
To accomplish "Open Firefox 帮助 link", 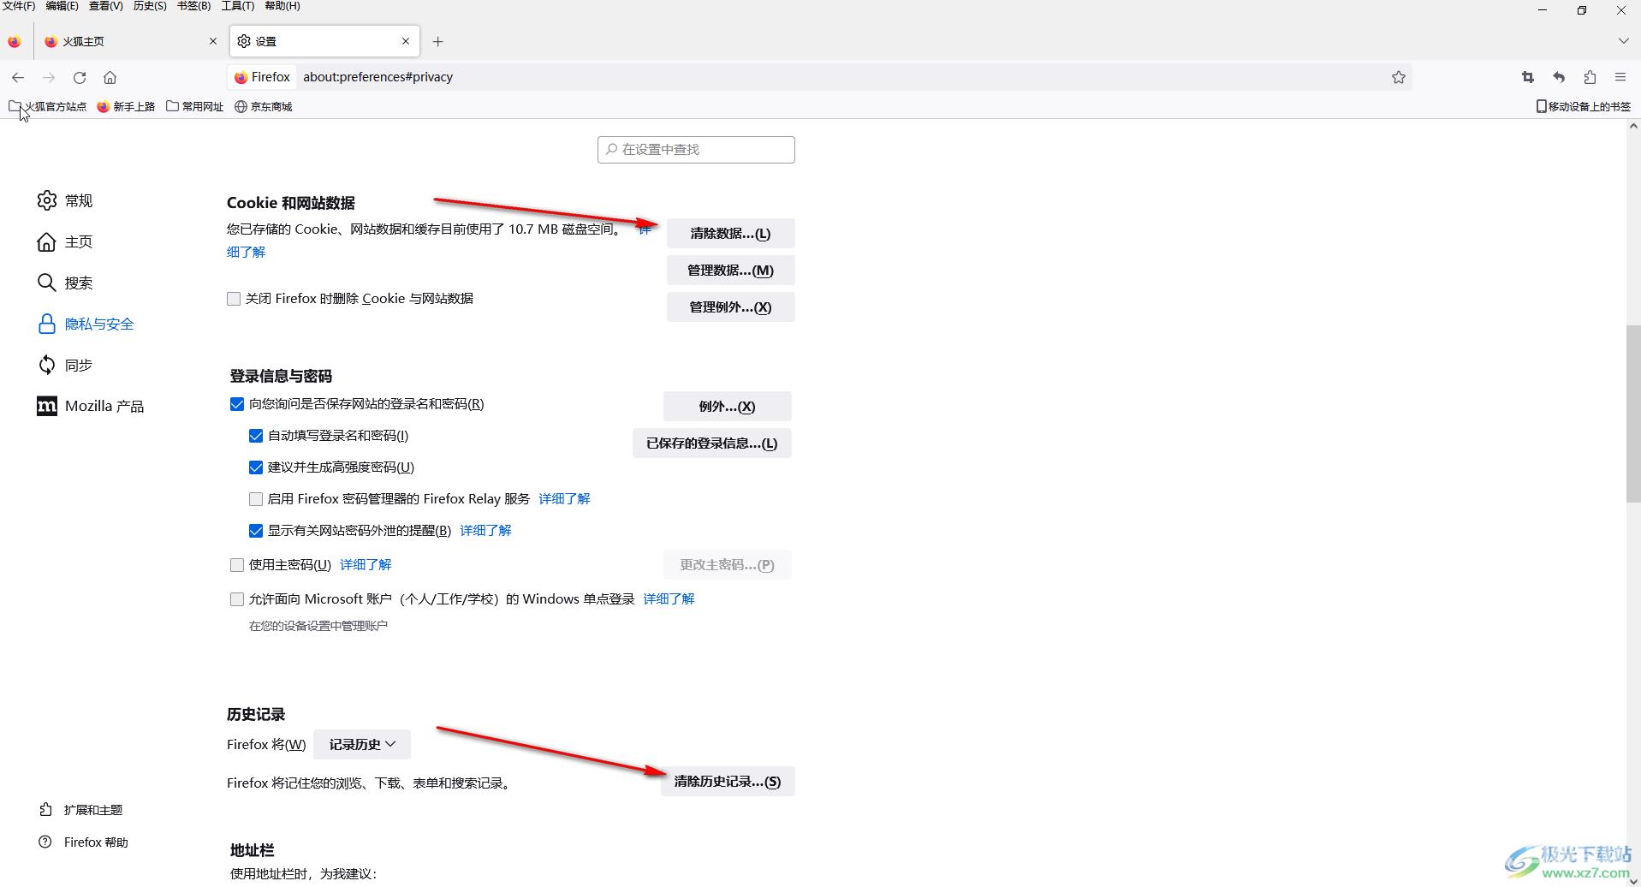I will coord(83,842).
